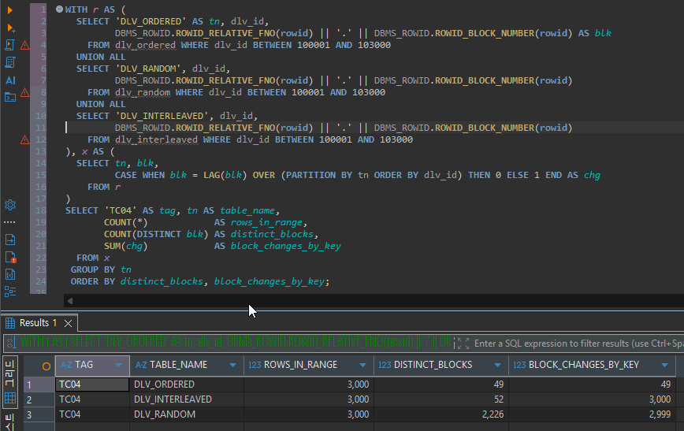Click the 'TC04' string literal on line 18

tap(121, 210)
